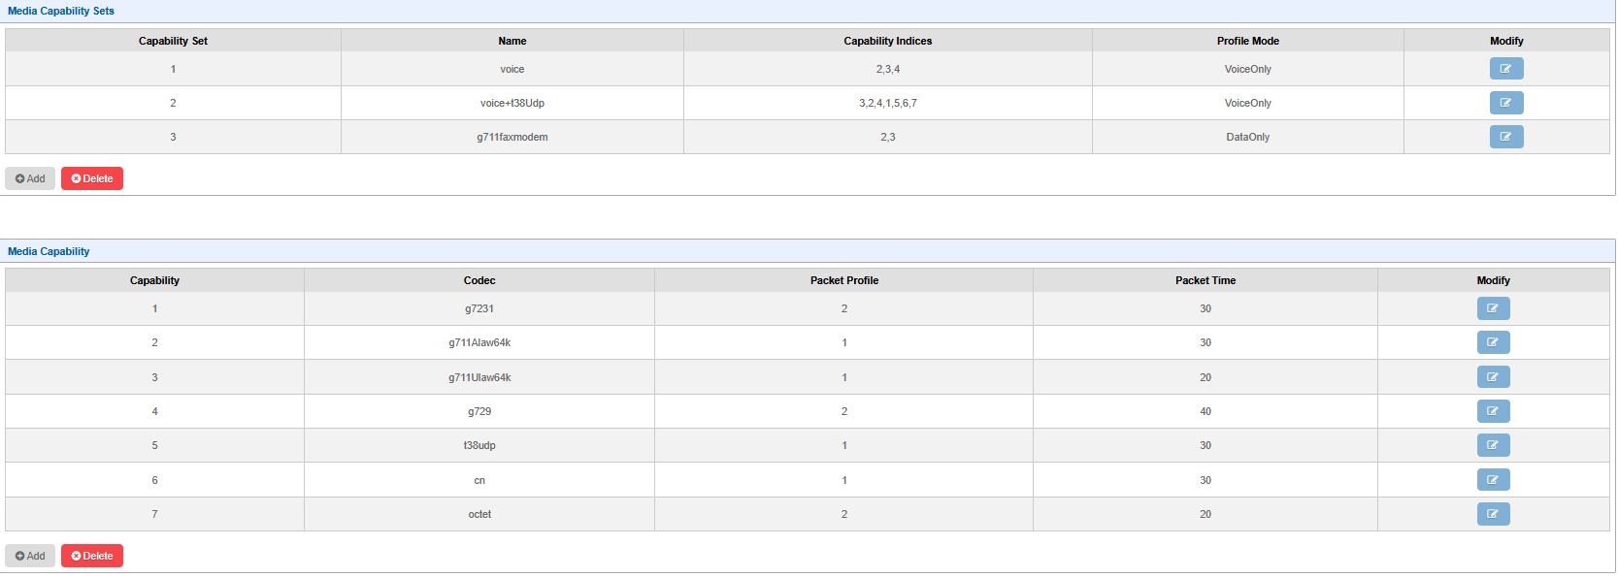The image size is (1618, 578).
Task: Click the Profile Mode column header
Action: [1247, 41]
